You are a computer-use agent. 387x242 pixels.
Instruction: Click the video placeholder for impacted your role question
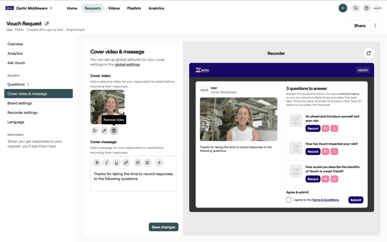(x=296, y=148)
